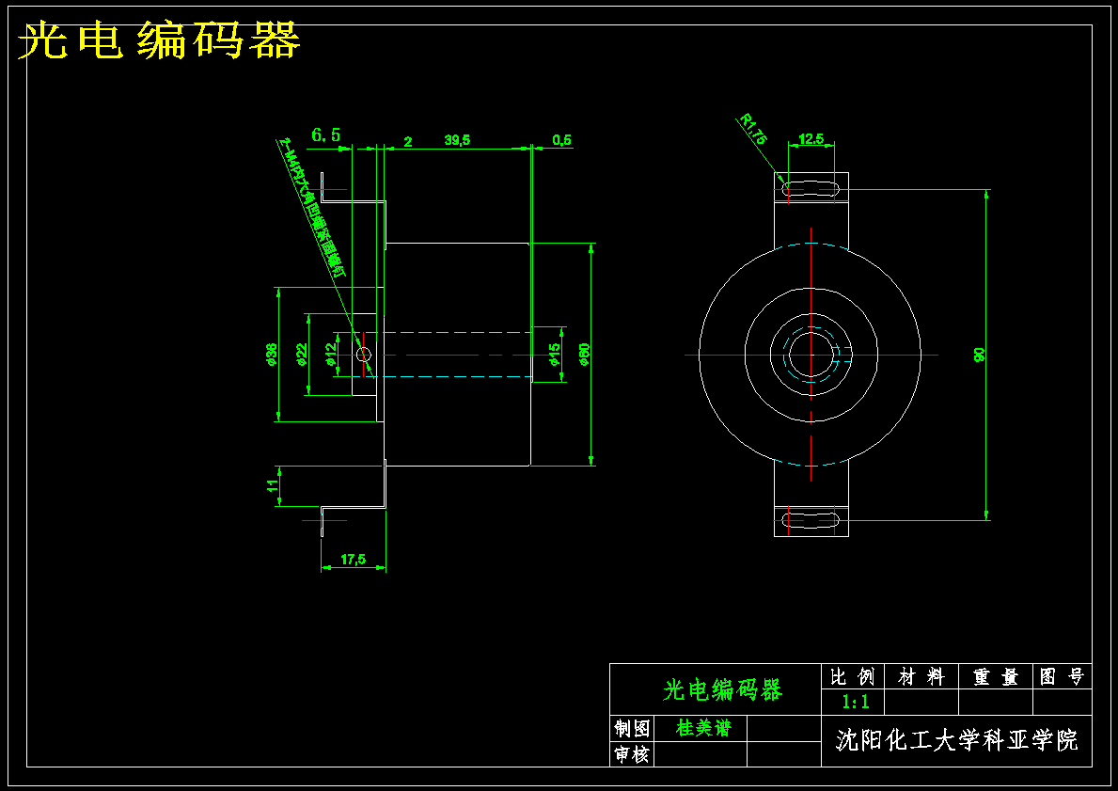
Task: Click the R1,75 radius annotation
Action: point(753,129)
